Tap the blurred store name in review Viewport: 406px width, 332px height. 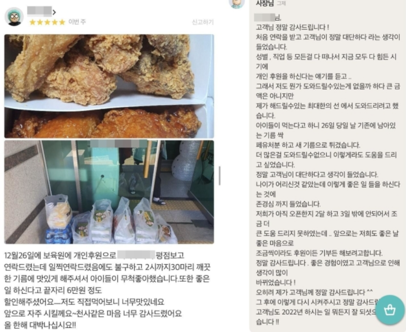click(136, 255)
